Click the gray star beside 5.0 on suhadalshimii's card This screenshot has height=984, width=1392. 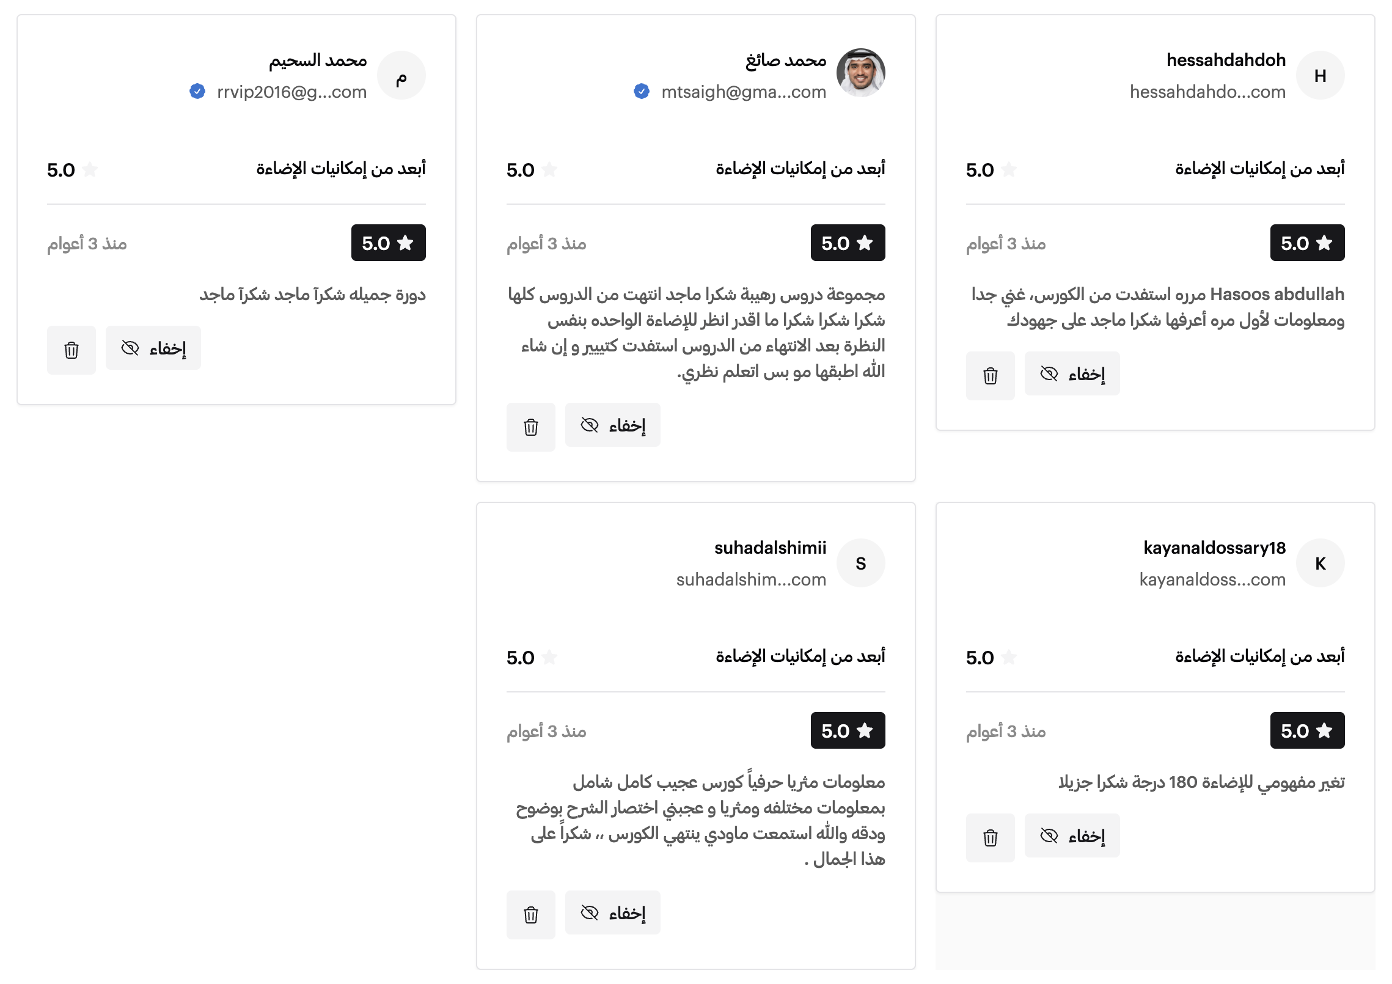pos(551,656)
